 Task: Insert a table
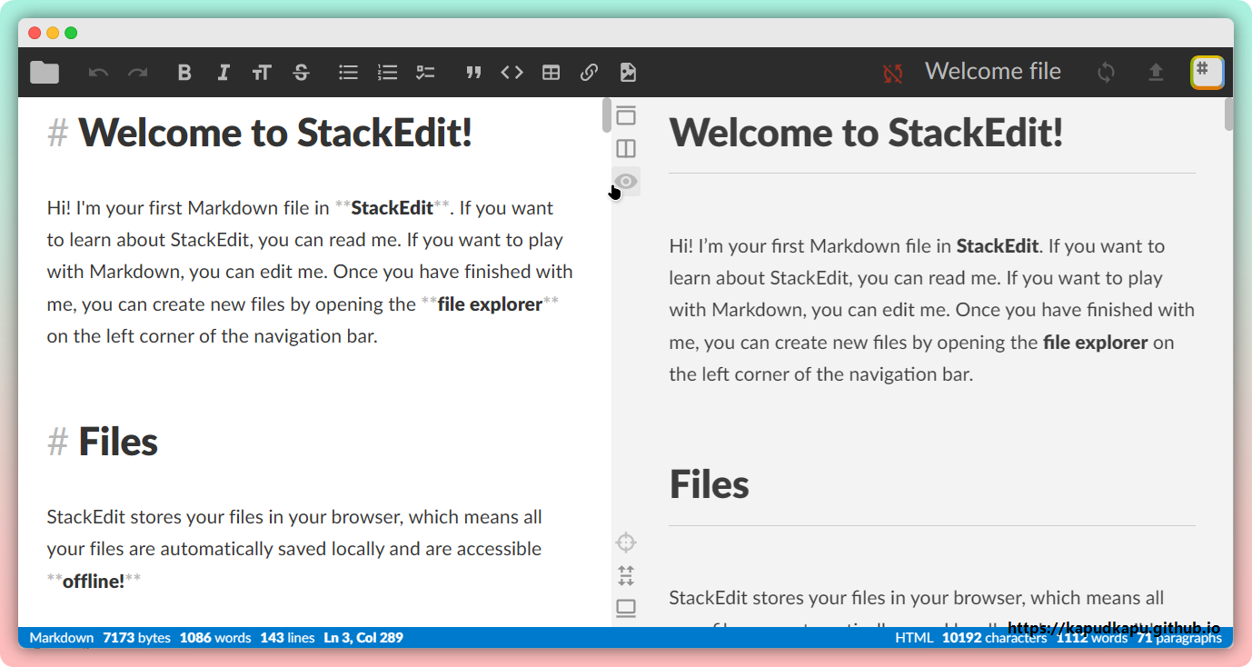[x=551, y=73]
